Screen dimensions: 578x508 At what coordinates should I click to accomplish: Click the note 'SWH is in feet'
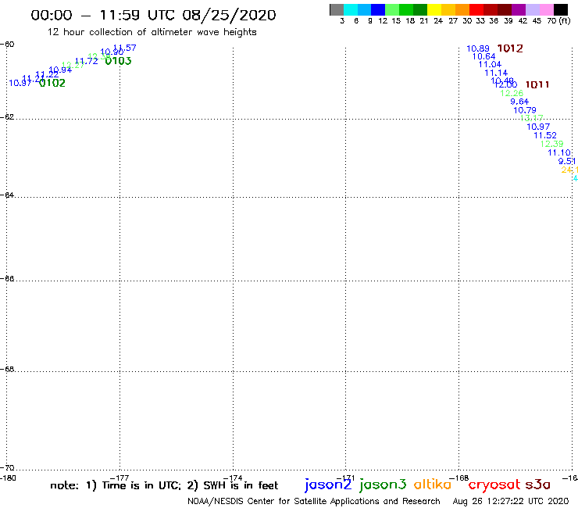[x=241, y=485]
